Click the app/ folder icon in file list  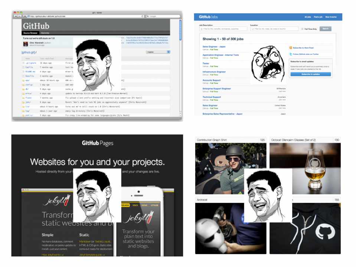click(23, 80)
